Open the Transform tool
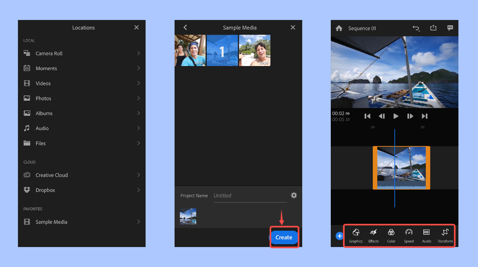478x267 pixels. 445,236
